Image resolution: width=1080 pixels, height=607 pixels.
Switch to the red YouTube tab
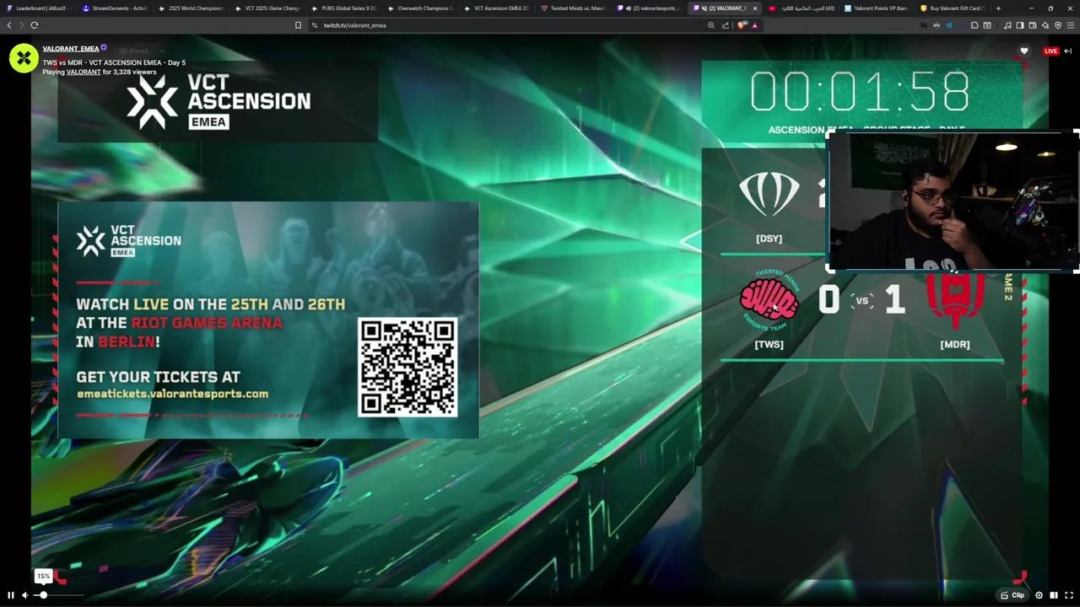tap(801, 8)
